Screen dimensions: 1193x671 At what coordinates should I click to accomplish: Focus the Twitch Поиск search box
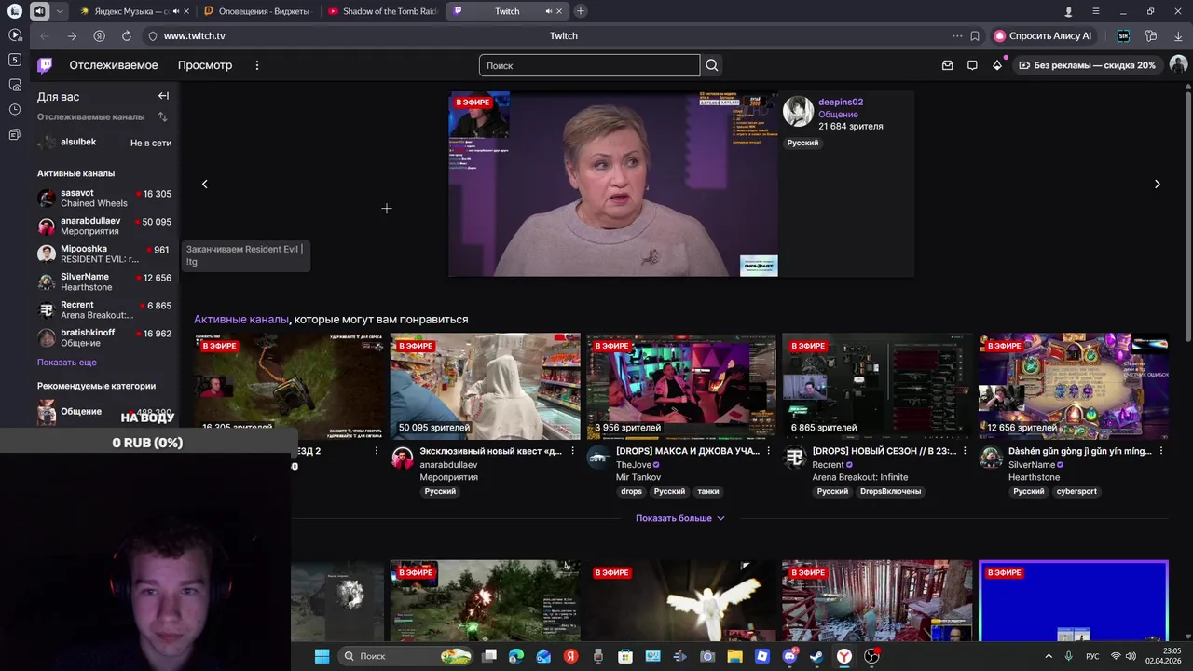point(589,65)
